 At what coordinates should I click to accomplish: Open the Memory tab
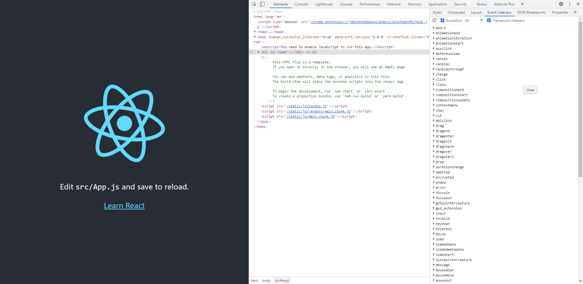coord(414,4)
